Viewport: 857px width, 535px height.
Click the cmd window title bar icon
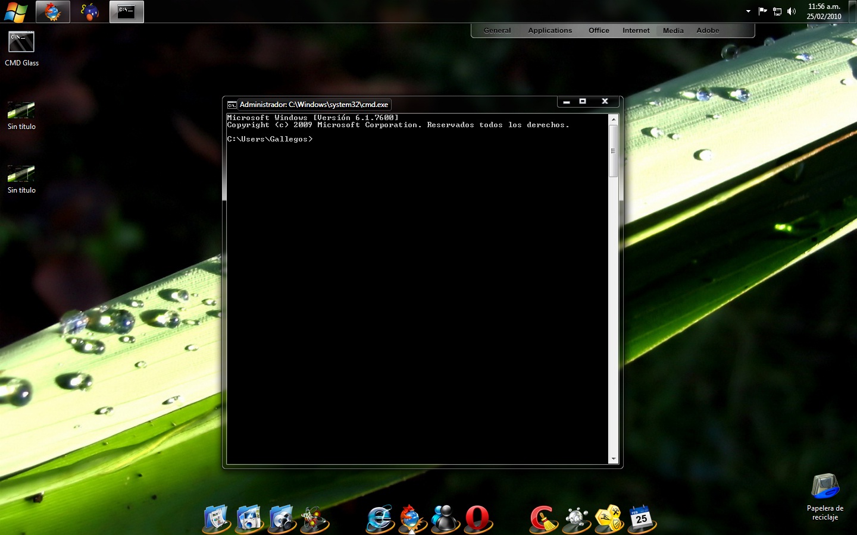232,105
